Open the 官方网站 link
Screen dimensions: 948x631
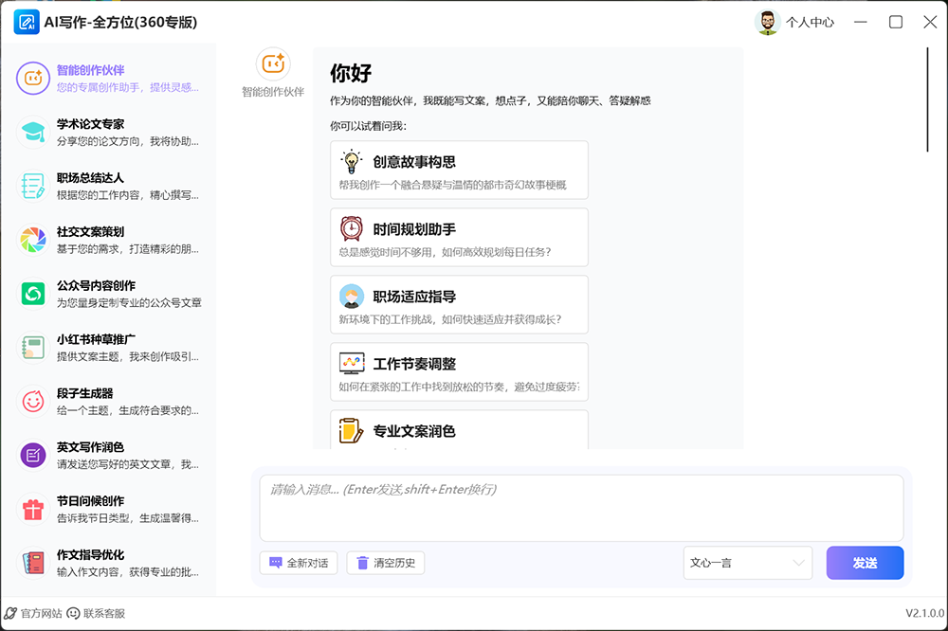[33, 613]
